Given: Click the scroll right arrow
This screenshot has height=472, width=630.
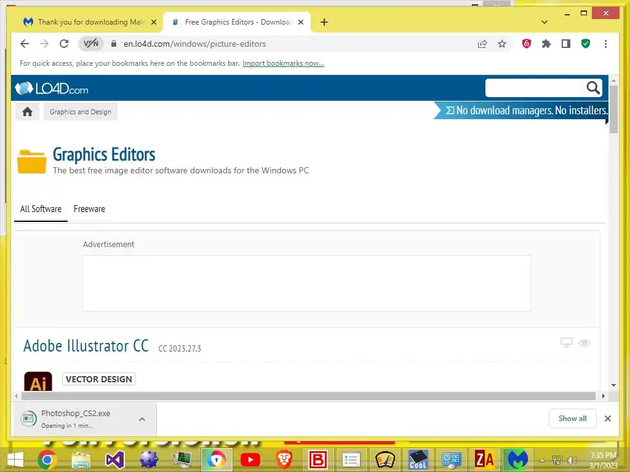Looking at the screenshot, I should click(x=603, y=396).
